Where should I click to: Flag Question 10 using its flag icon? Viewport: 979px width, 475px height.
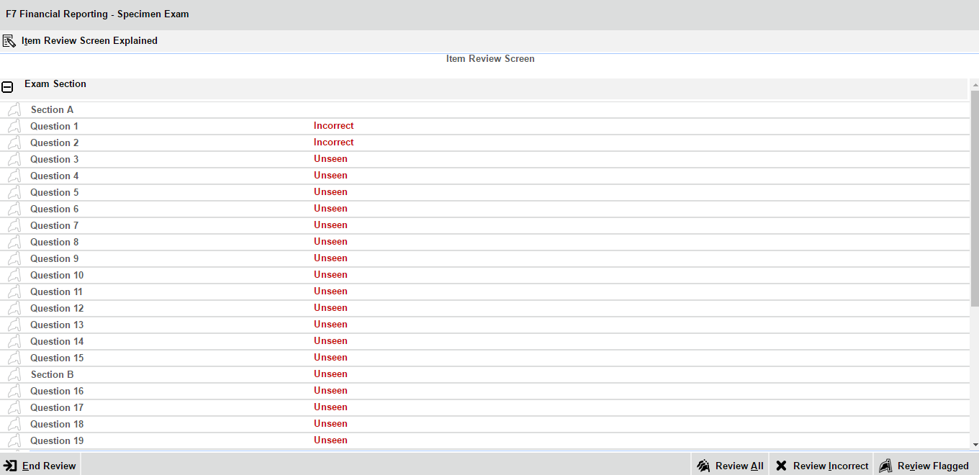14,276
